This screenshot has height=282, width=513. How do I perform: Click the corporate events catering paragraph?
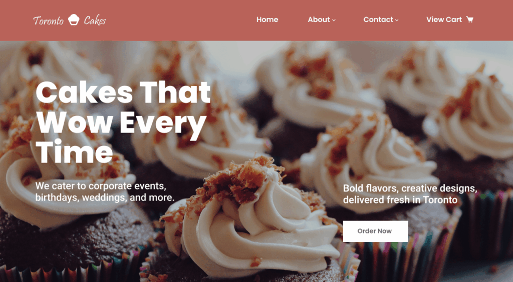click(105, 191)
